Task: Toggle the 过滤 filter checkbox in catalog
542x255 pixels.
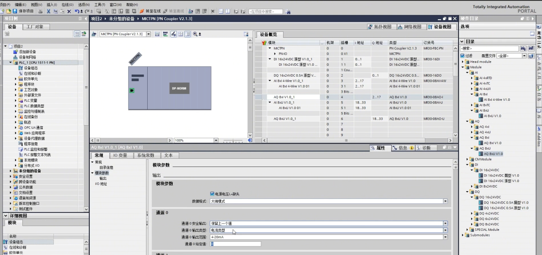Action: click(463, 56)
